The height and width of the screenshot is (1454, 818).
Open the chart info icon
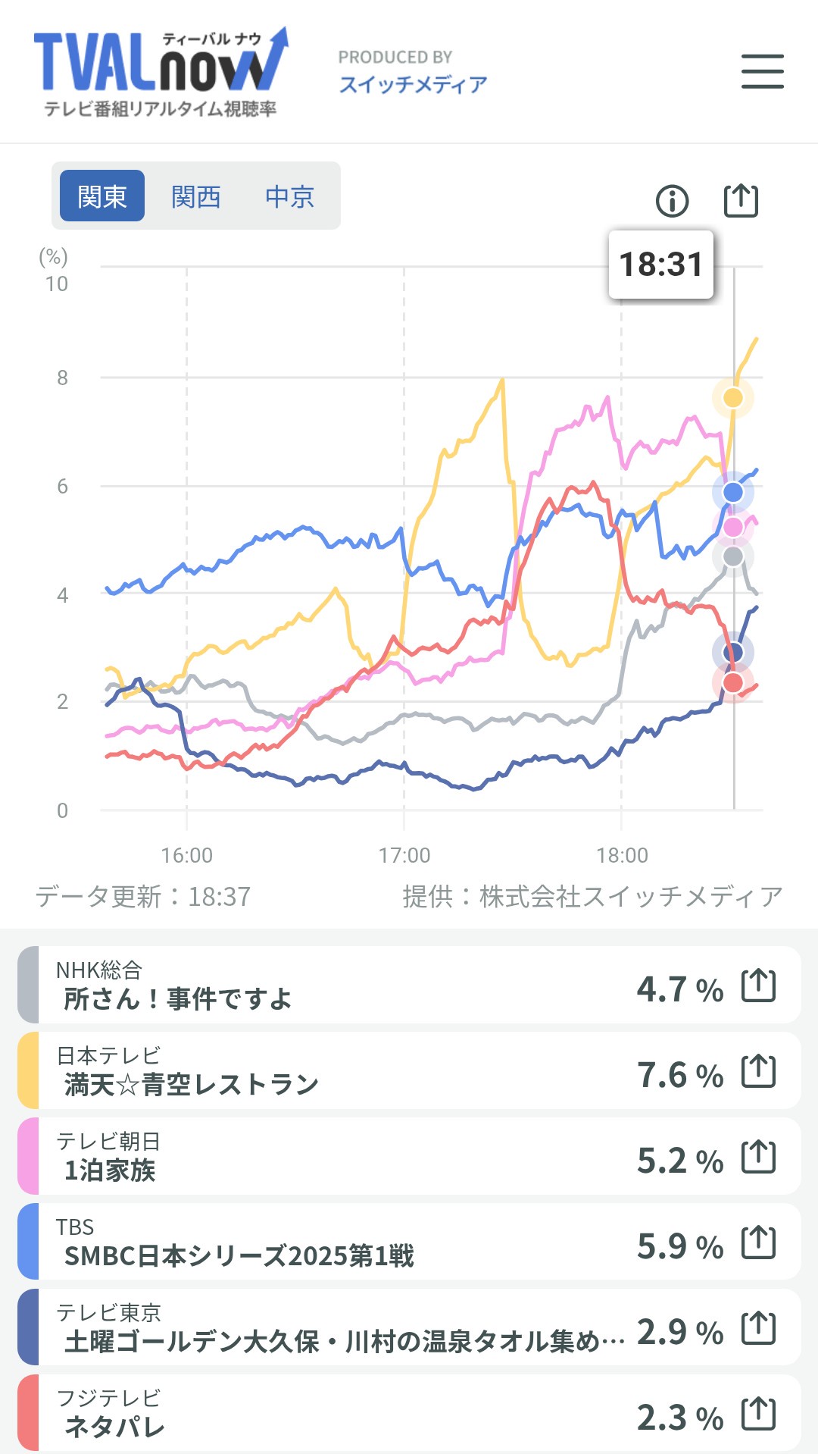pyautogui.click(x=672, y=201)
